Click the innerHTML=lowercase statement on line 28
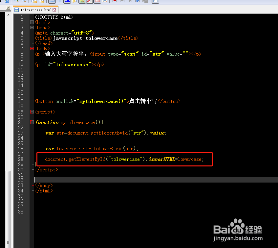This screenshot has width=278, height=248. [124, 159]
